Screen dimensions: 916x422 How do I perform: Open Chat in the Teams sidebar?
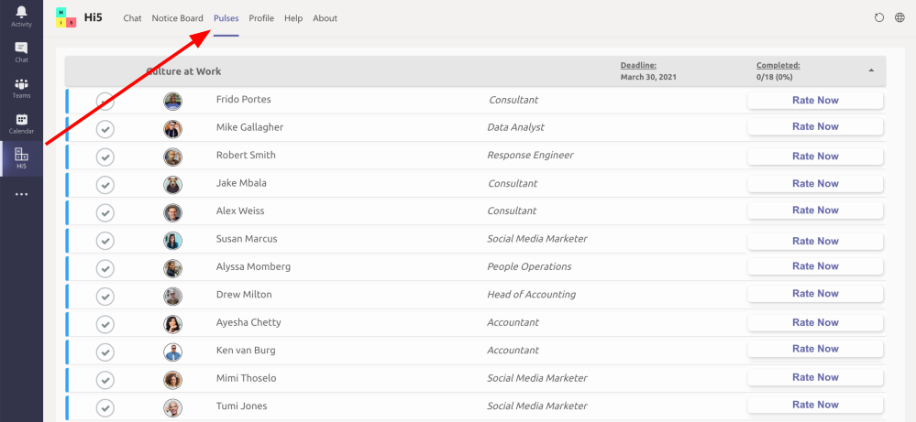pos(21,51)
